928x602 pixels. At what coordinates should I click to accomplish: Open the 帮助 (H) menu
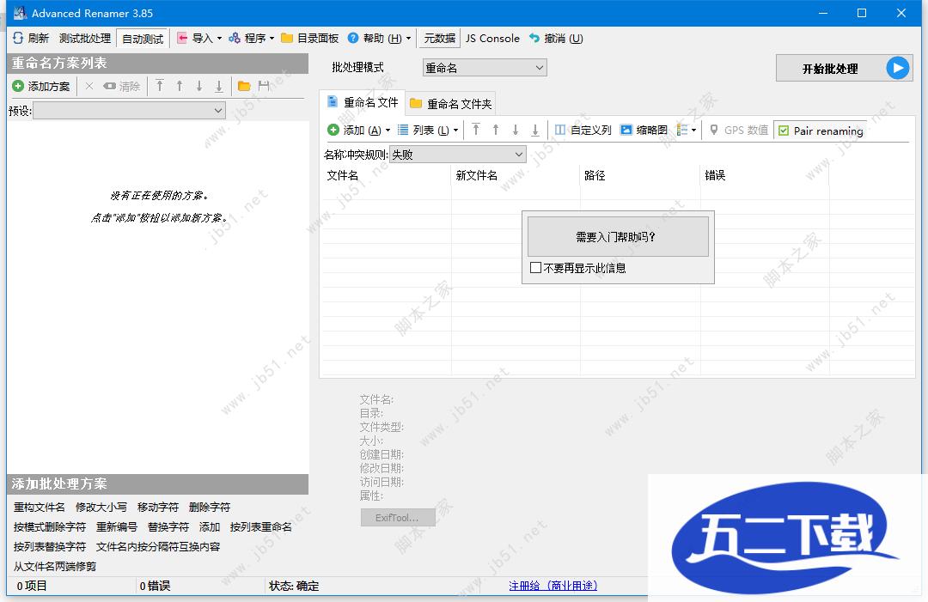point(379,39)
